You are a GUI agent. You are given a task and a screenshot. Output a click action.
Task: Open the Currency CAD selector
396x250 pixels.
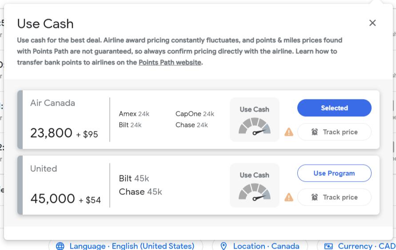pyautogui.click(x=366, y=246)
